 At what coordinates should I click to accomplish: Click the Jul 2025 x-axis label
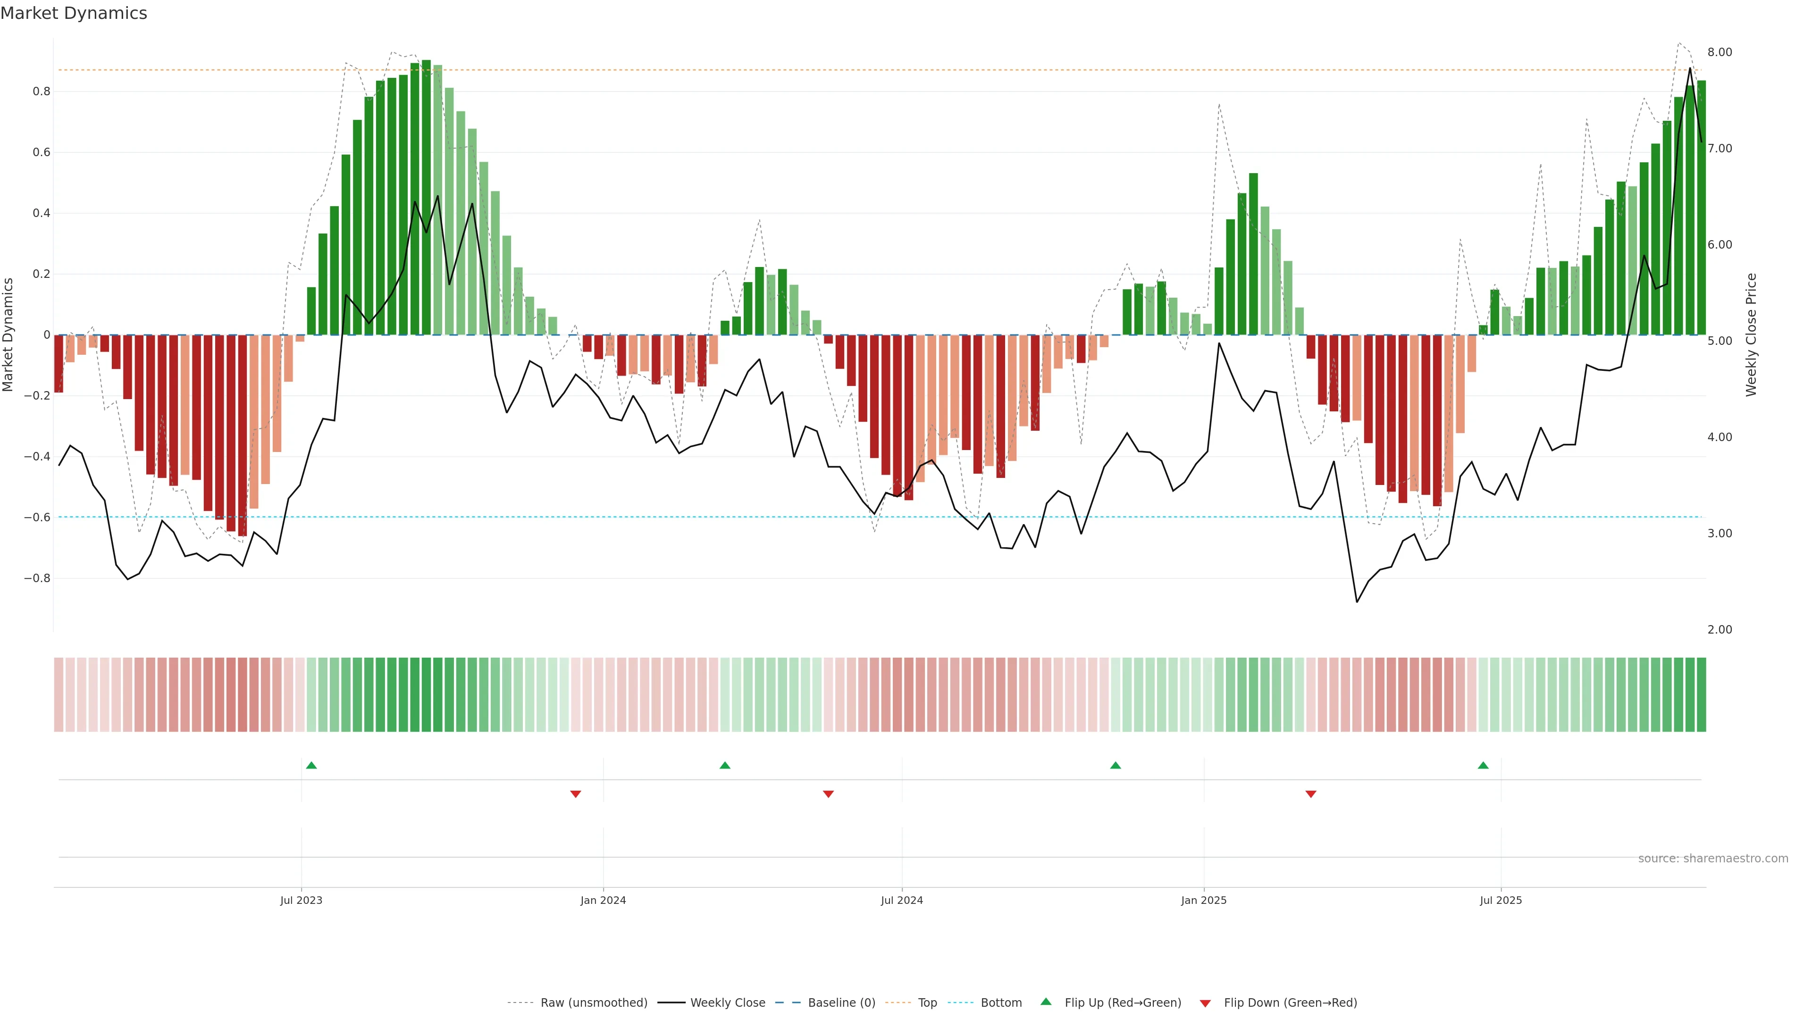1501,900
